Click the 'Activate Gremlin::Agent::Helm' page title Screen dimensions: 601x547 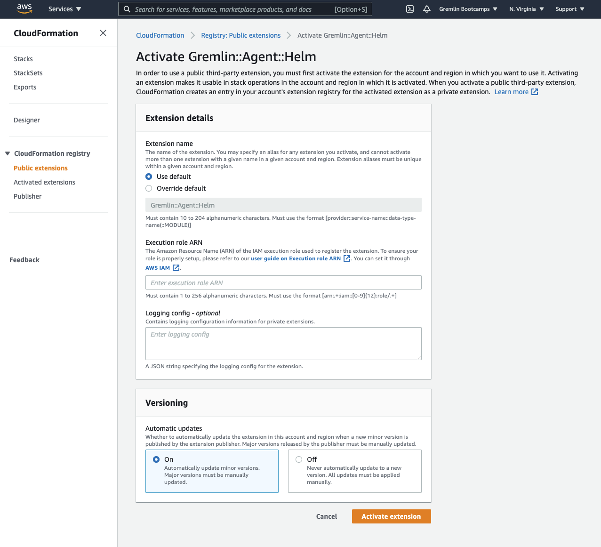tap(226, 57)
